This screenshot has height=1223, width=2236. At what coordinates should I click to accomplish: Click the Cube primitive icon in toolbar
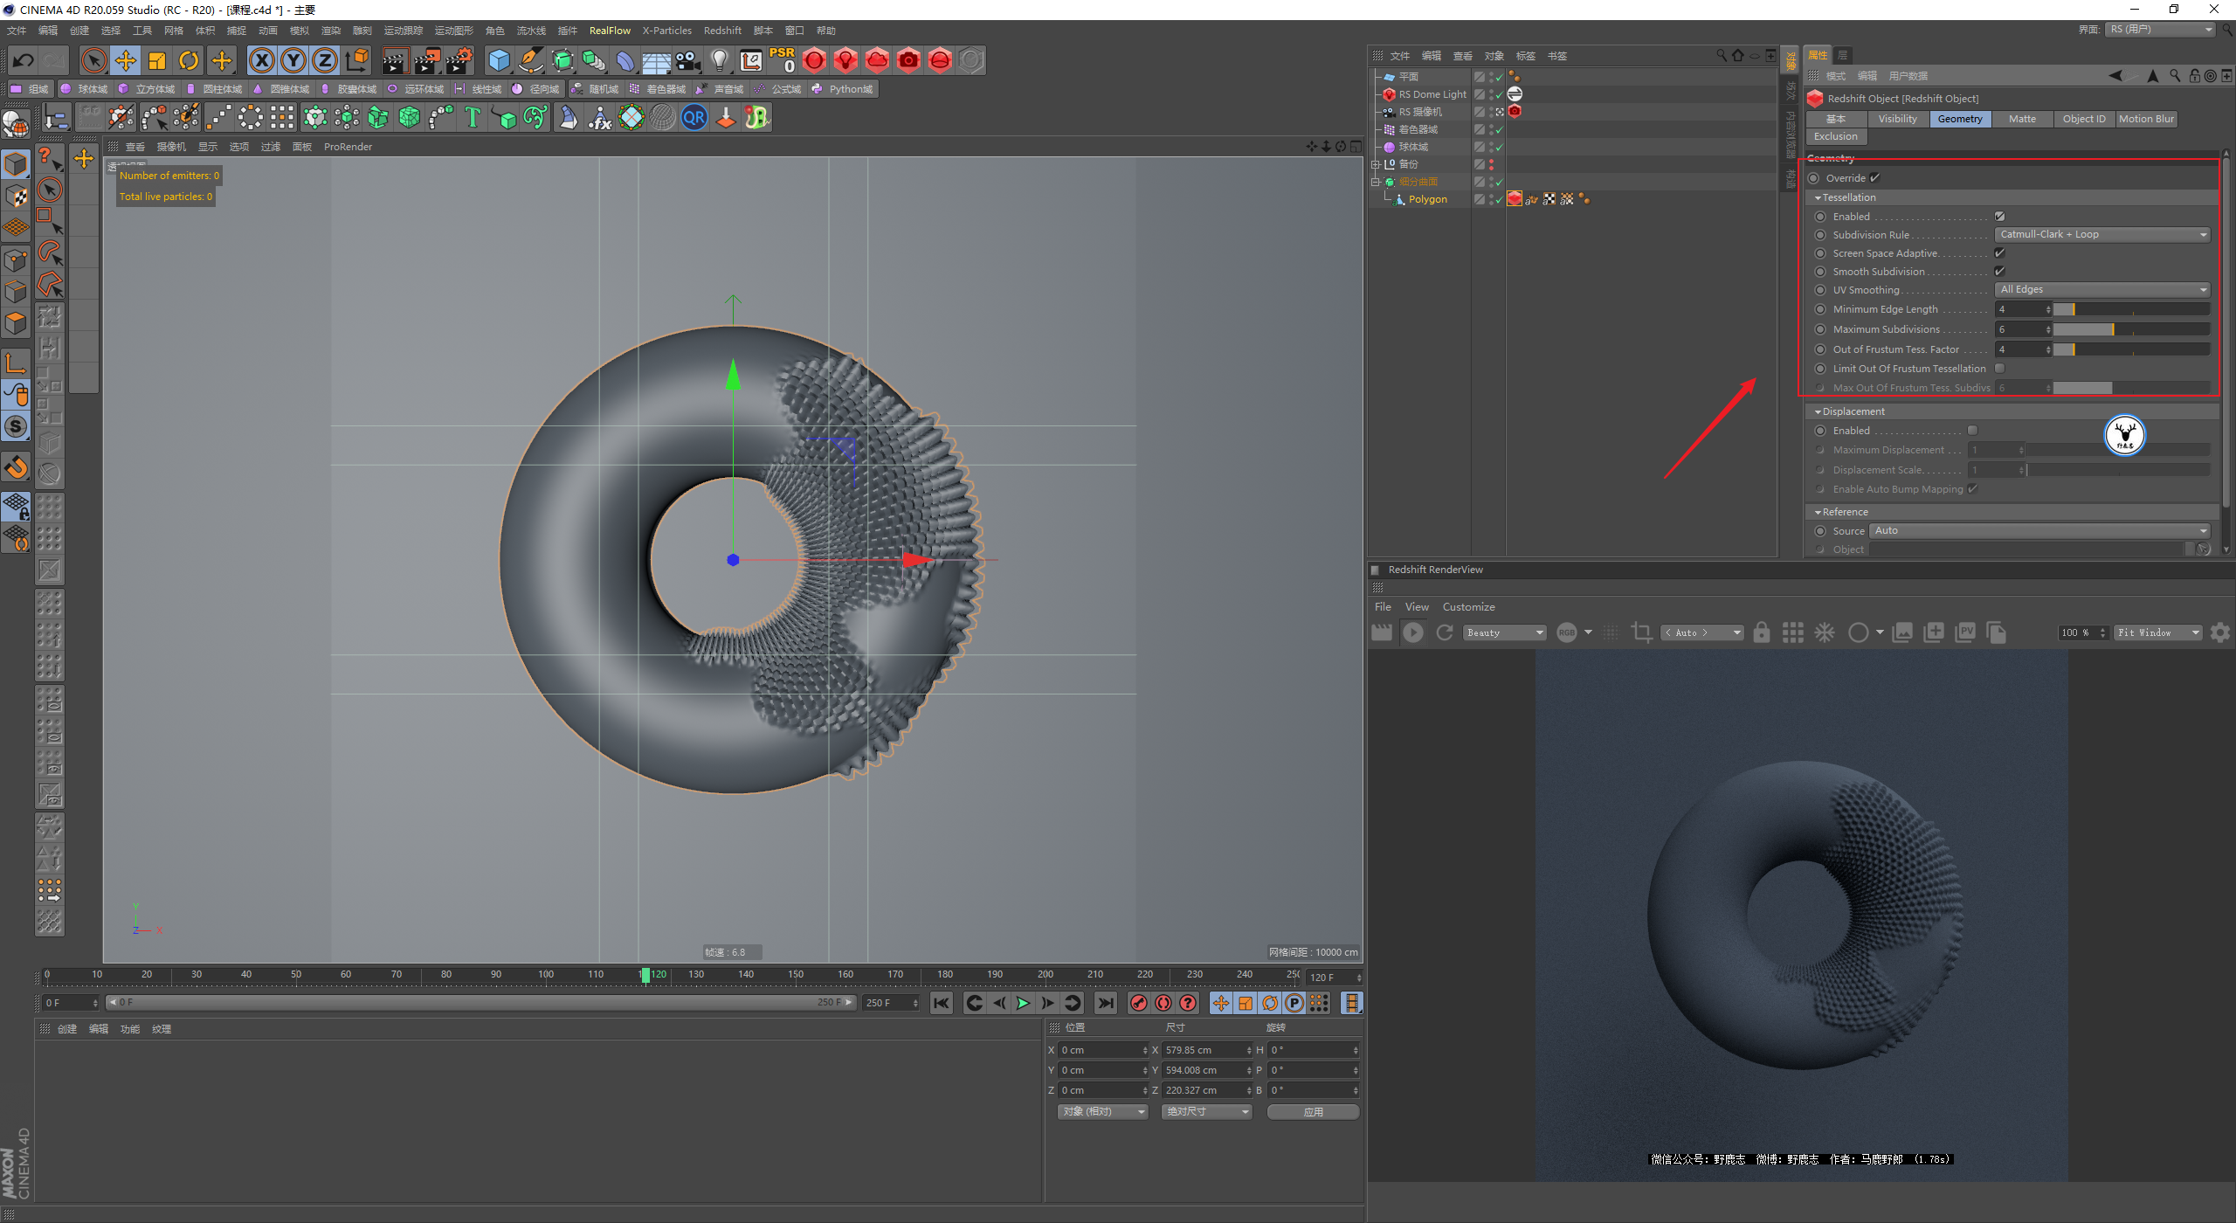click(x=499, y=60)
